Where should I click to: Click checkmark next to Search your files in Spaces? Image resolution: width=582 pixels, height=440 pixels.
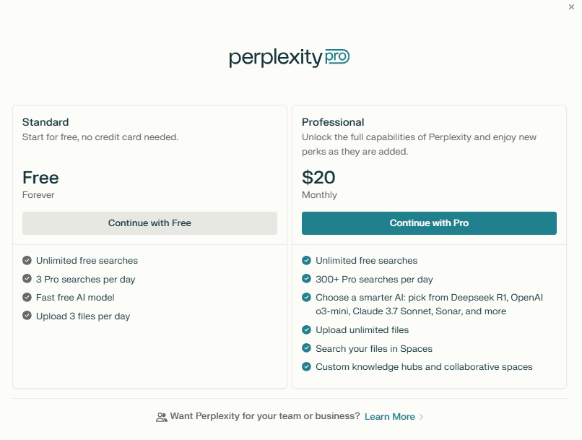[x=307, y=348]
